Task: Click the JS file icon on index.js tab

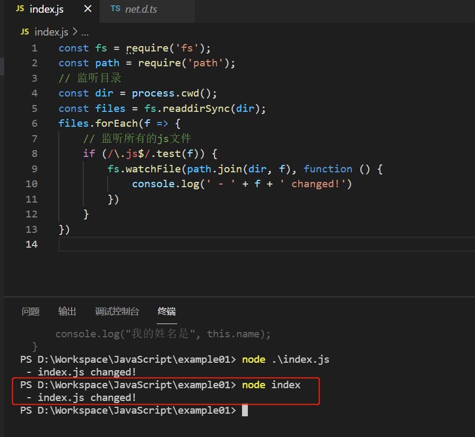Action: tap(20, 9)
